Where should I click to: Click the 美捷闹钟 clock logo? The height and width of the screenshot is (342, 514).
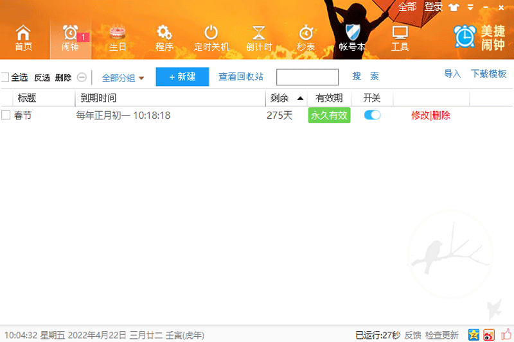pos(465,37)
